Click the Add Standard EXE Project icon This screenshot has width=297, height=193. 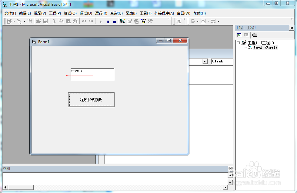pyautogui.click(x=9, y=21)
